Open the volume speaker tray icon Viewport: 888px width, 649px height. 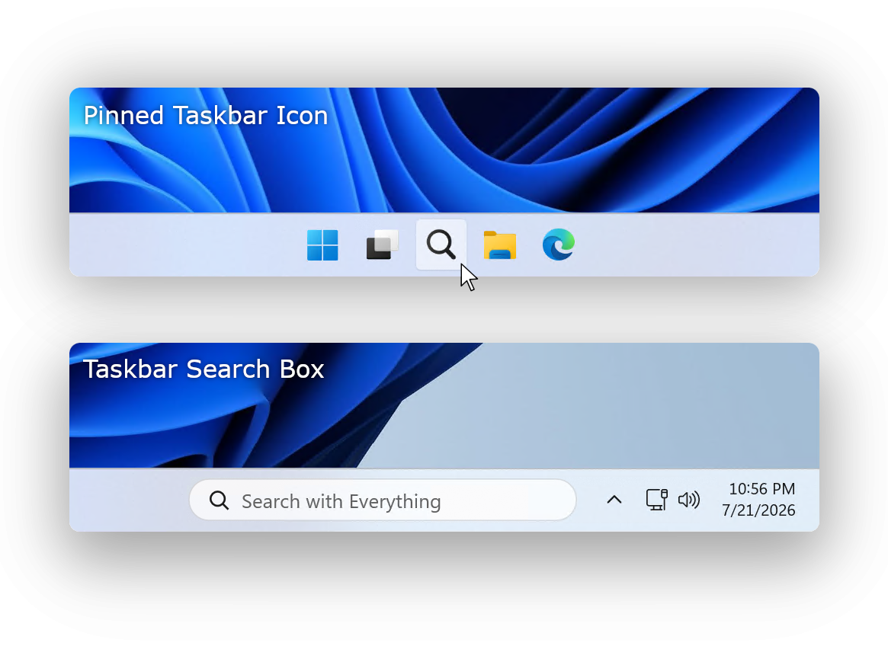tap(688, 500)
